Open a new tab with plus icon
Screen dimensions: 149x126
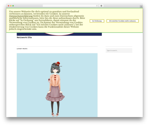[141, 7]
